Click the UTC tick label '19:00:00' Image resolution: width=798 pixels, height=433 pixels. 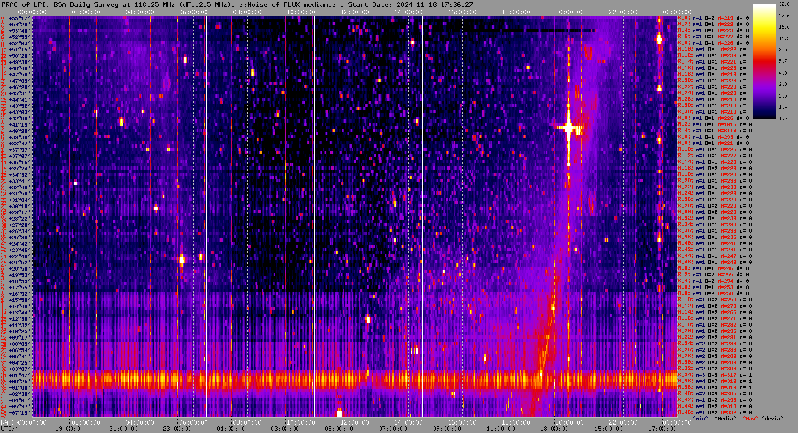(70, 429)
